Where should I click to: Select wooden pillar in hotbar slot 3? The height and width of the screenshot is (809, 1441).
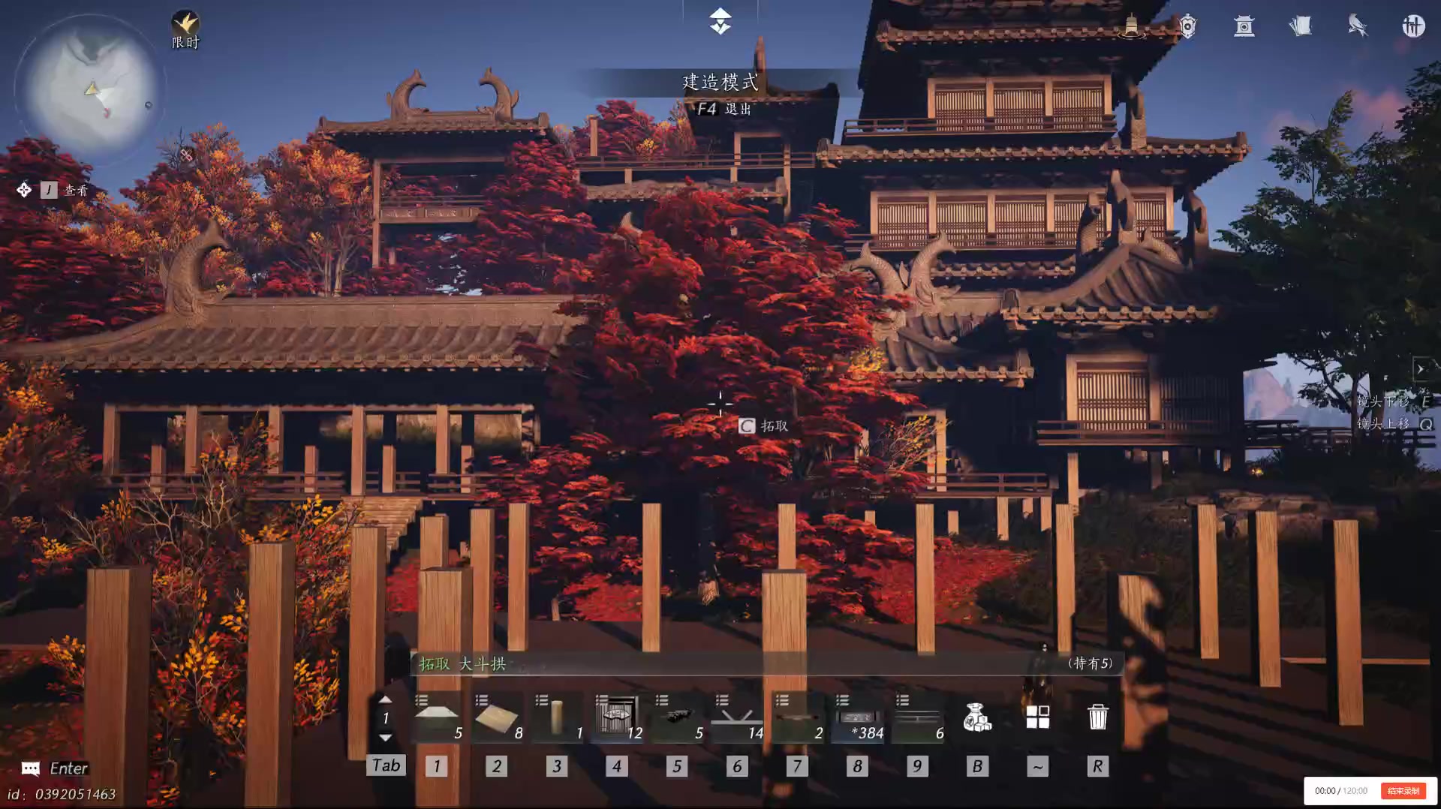click(558, 717)
